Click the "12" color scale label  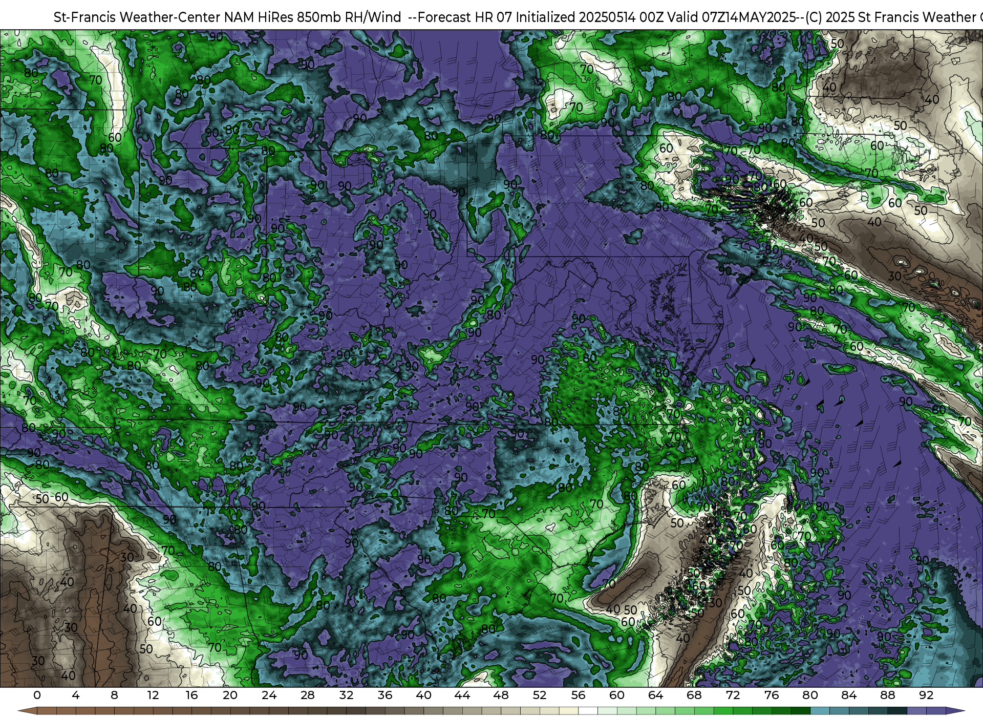(153, 695)
